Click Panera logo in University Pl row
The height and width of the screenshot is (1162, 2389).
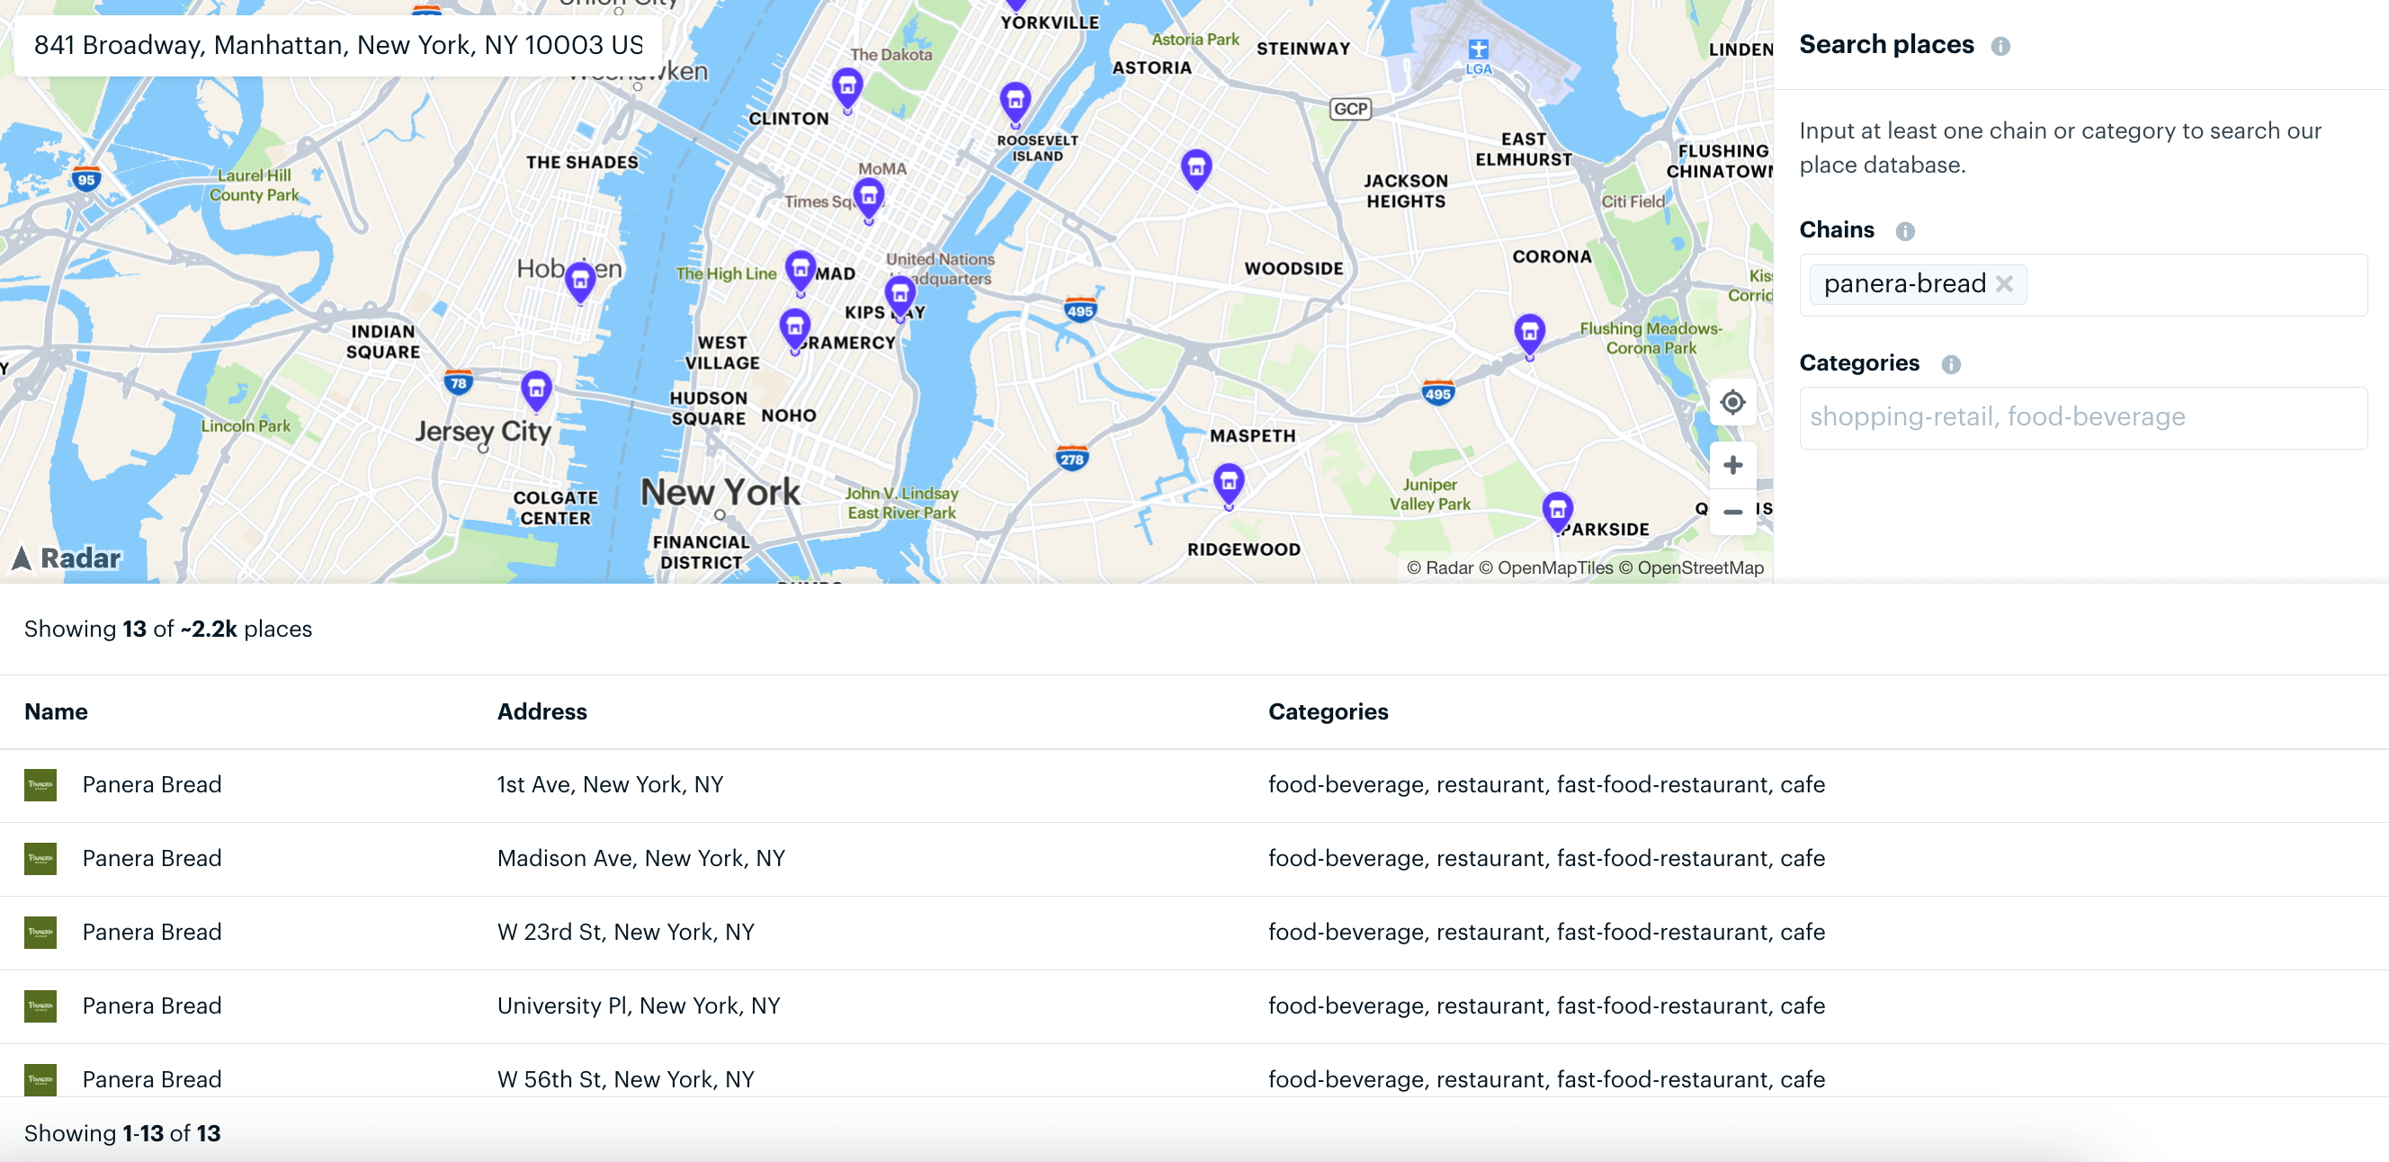coord(40,1006)
